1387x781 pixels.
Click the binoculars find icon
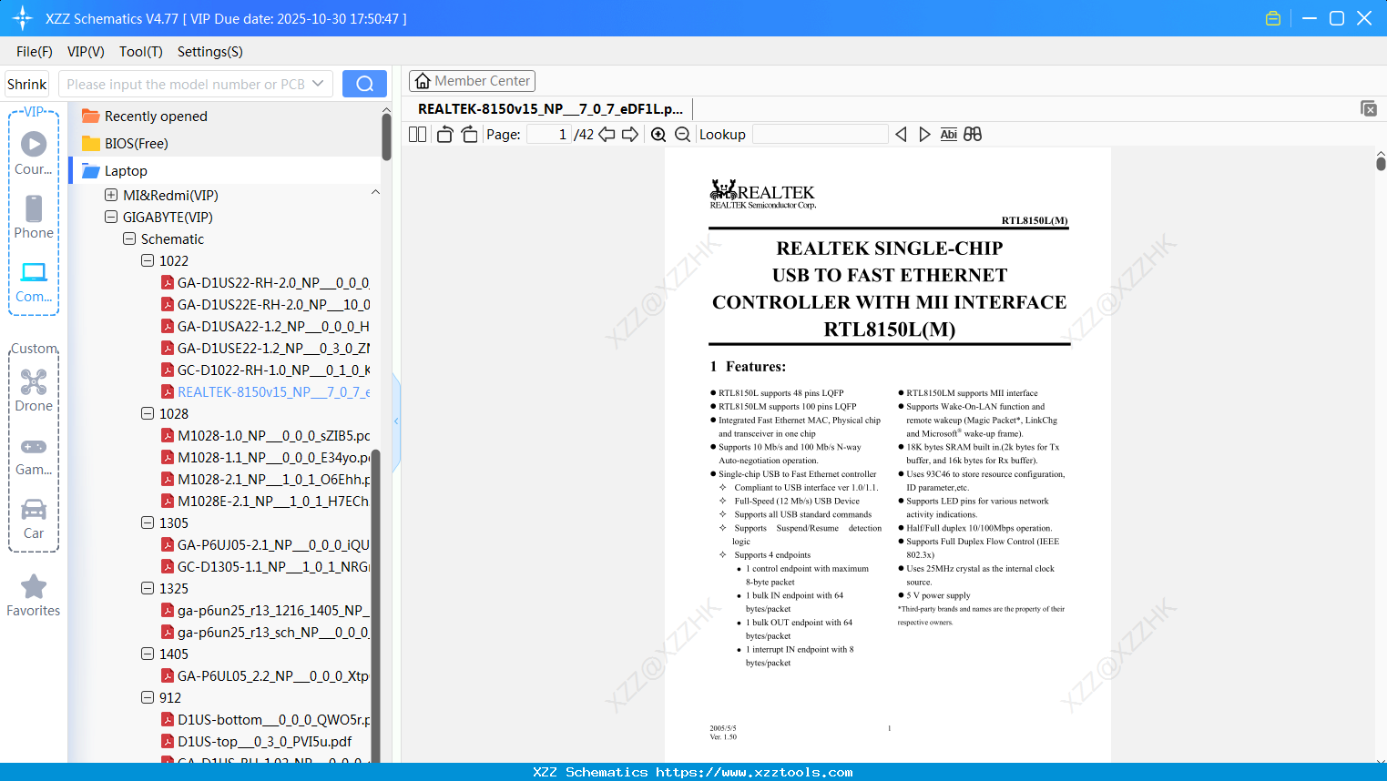(973, 135)
